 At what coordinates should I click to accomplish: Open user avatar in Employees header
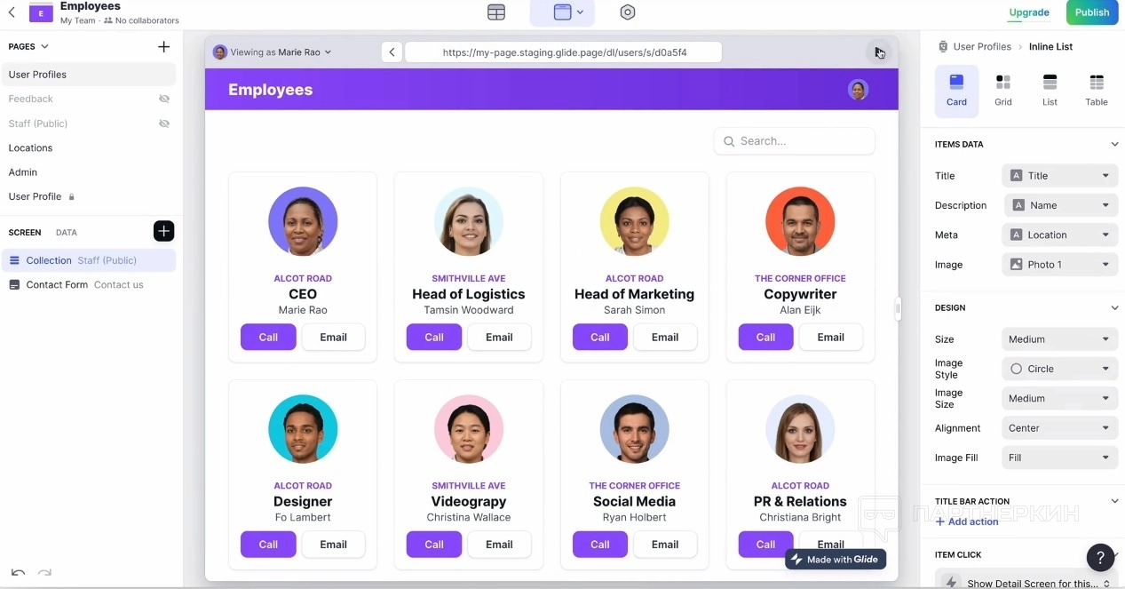coord(858,90)
